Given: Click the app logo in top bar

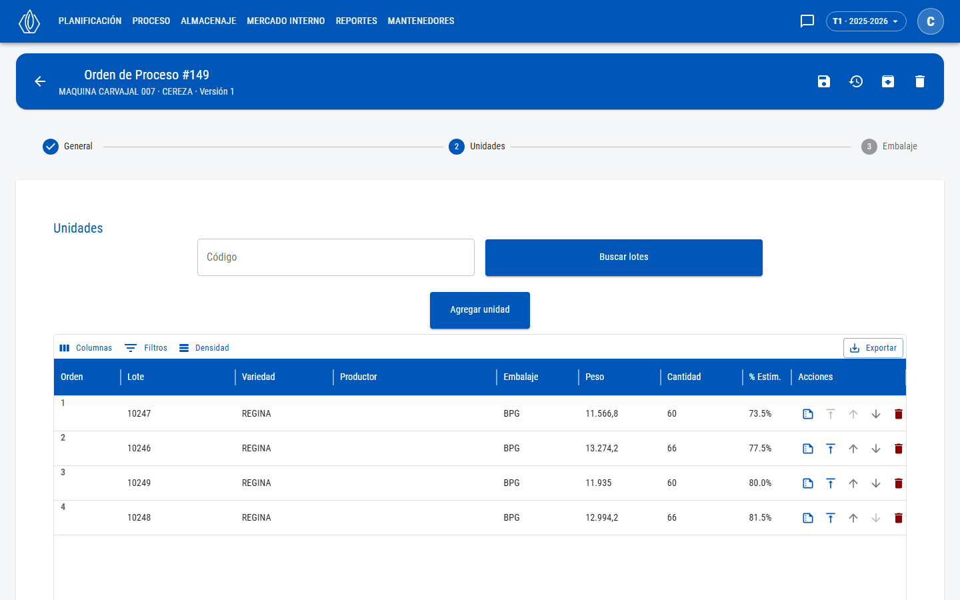Looking at the screenshot, I should (x=29, y=21).
